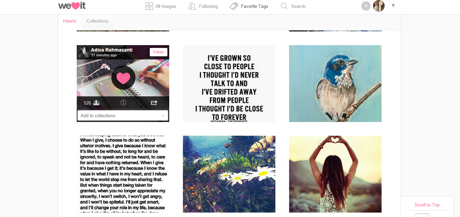Screen dimensions: 460x217
Task: Open the Following people icon
Action: 192,6
